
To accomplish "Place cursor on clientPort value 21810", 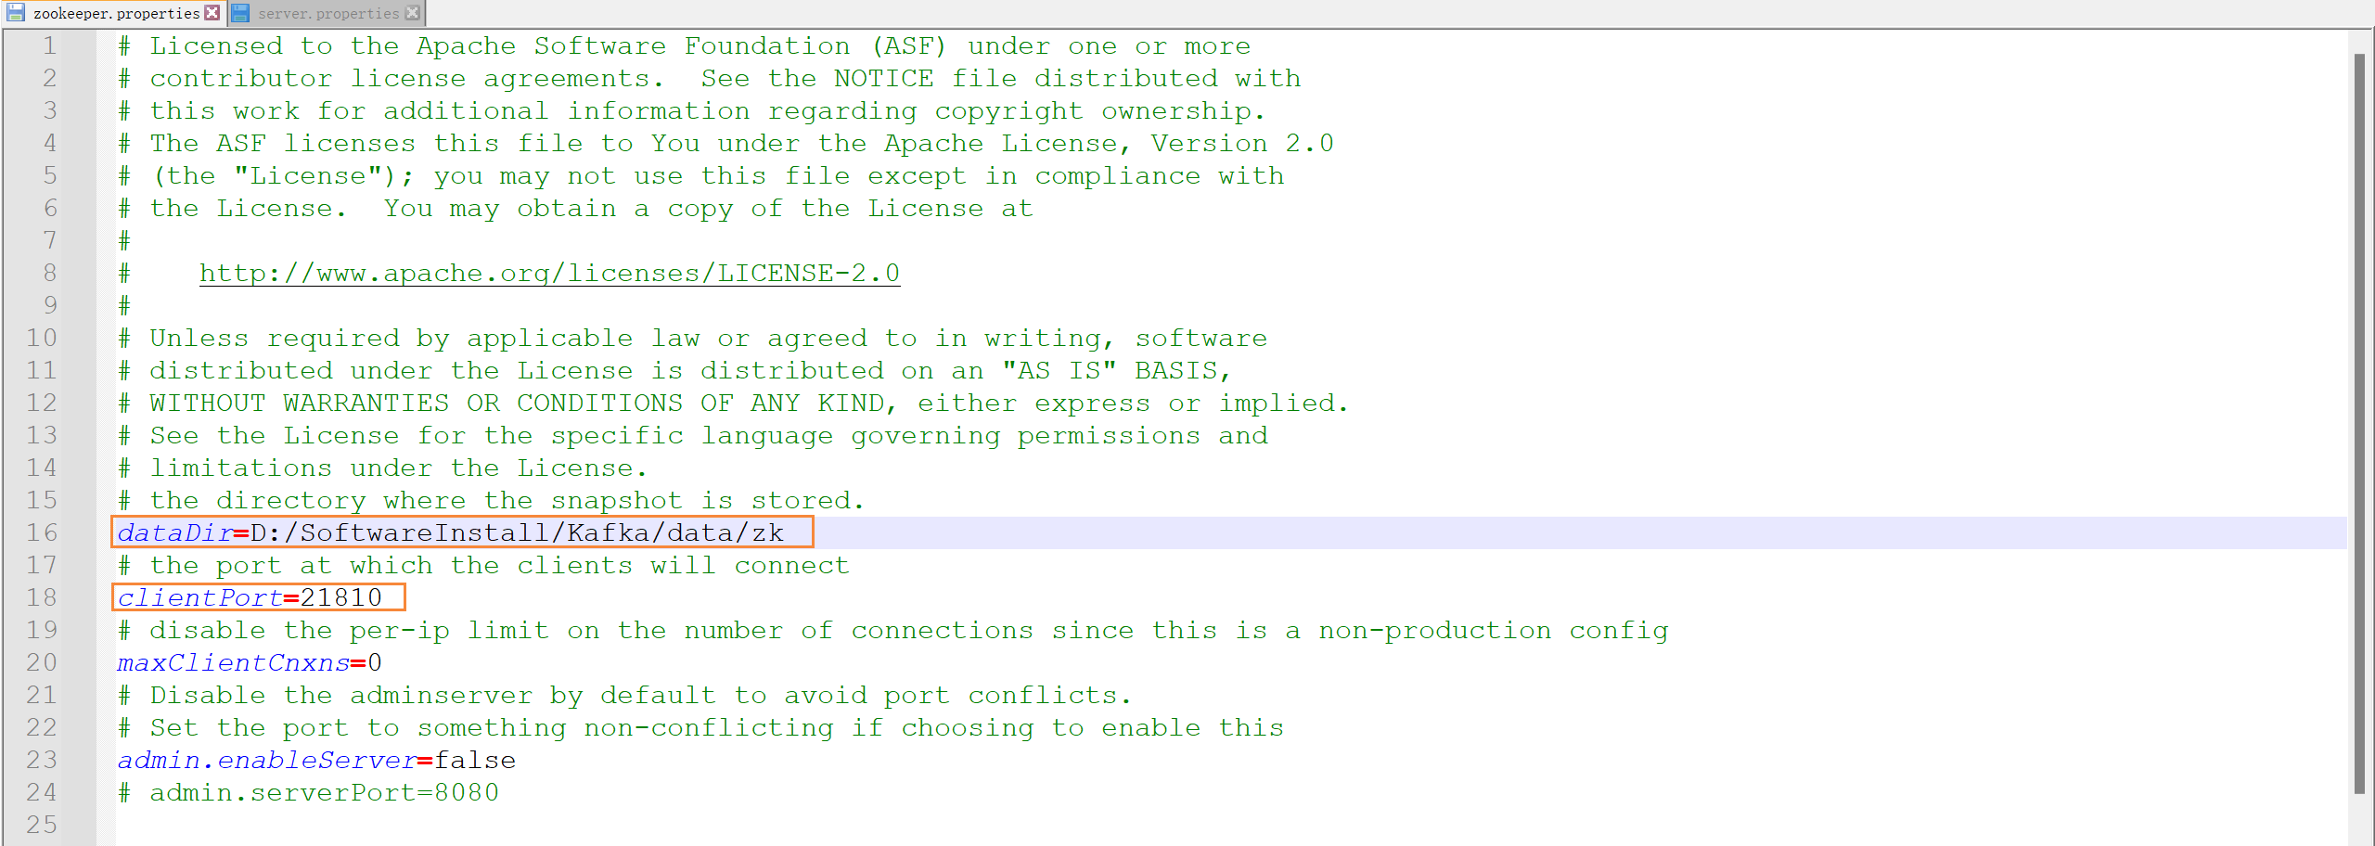I will pos(341,597).
